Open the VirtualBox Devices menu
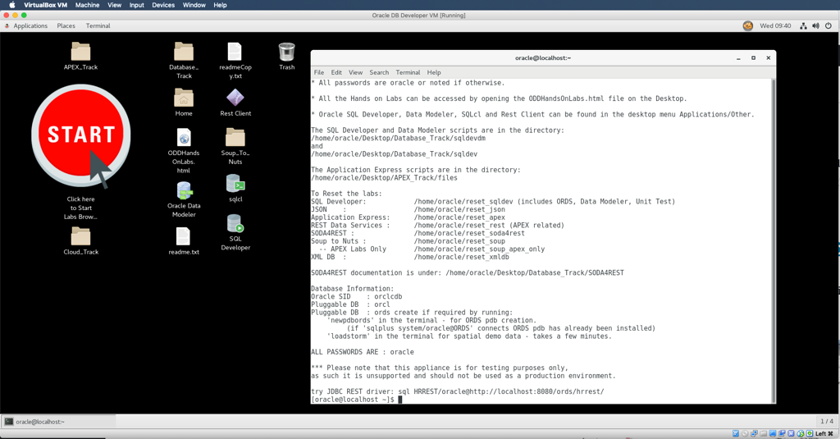The width and height of the screenshot is (840, 439). click(x=162, y=5)
